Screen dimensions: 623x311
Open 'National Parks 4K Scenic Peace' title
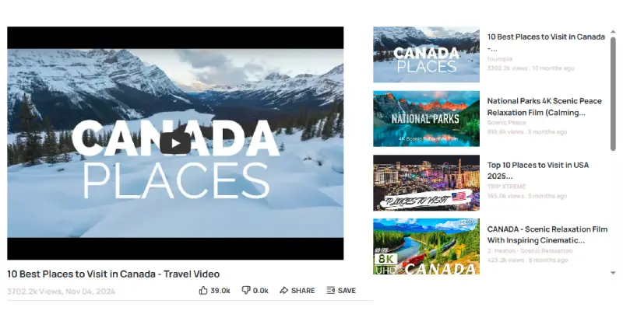pos(544,107)
